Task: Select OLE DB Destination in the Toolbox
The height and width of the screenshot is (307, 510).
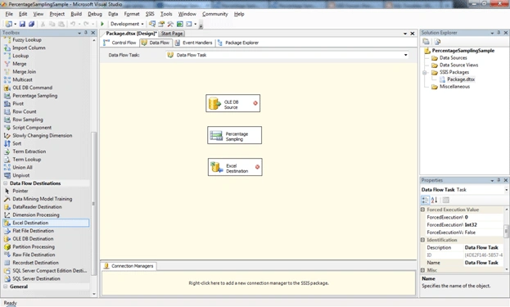Action: click(33, 239)
